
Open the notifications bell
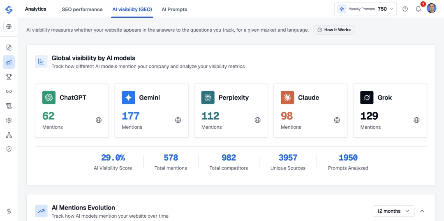click(418, 9)
